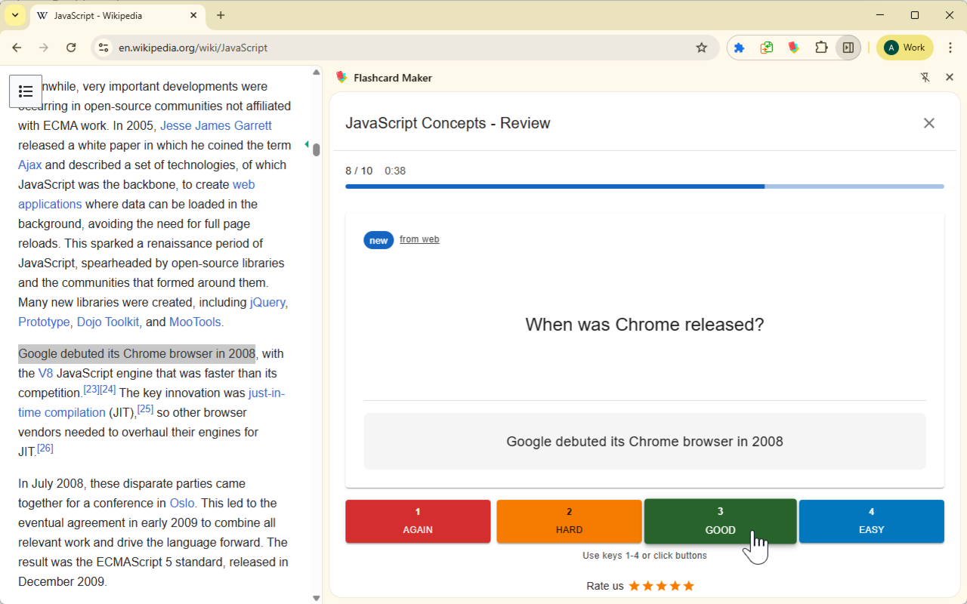Rate the card as Again
The width and height of the screenshot is (967, 604).
[x=418, y=521]
